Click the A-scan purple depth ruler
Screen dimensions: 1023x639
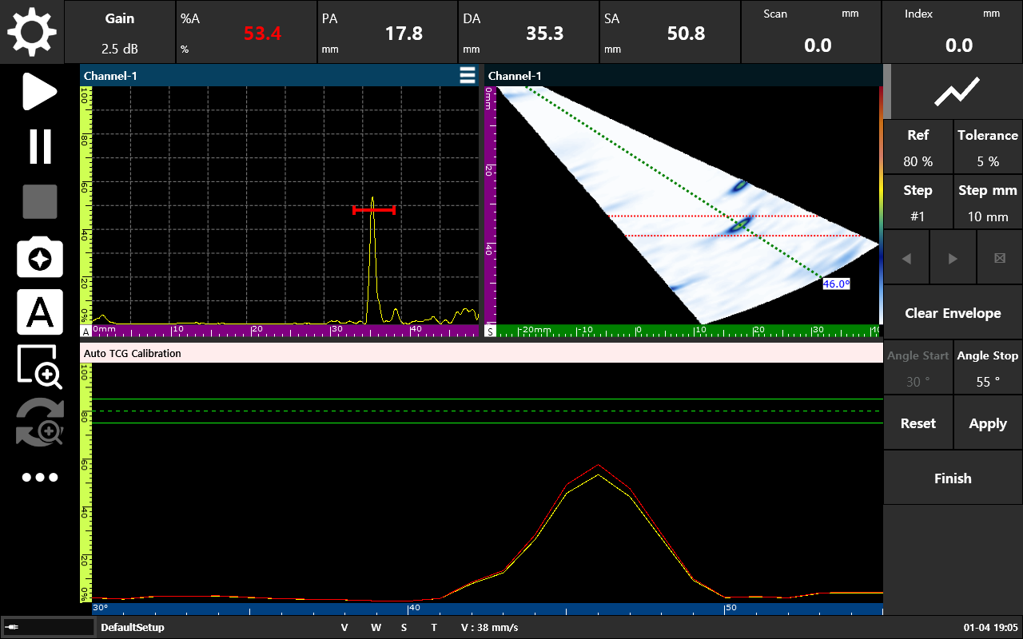(286, 330)
